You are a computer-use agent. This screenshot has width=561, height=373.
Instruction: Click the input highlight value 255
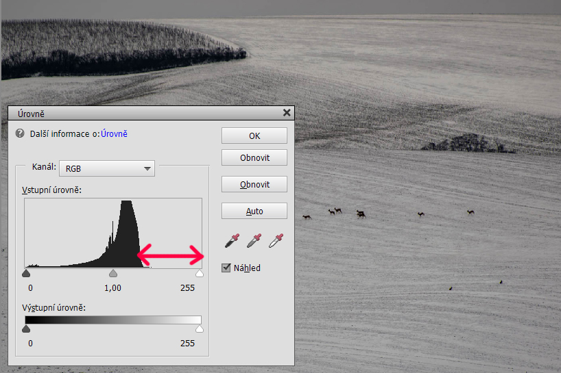point(187,288)
